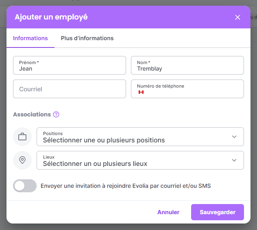This screenshot has width=257, height=230.
Task: Click the Canada flag country selector
Action: [141, 92]
